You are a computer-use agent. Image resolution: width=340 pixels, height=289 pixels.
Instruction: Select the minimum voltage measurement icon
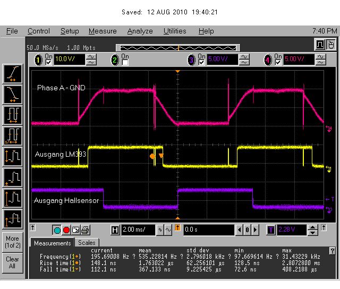pos(13,177)
